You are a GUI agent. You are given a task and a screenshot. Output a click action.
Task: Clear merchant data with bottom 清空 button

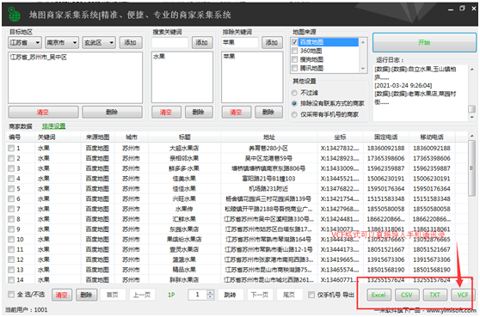(x=62, y=295)
